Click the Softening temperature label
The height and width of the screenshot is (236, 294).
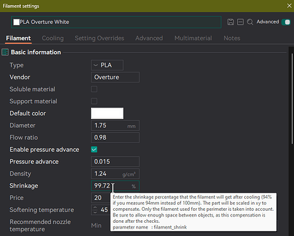click(x=42, y=210)
